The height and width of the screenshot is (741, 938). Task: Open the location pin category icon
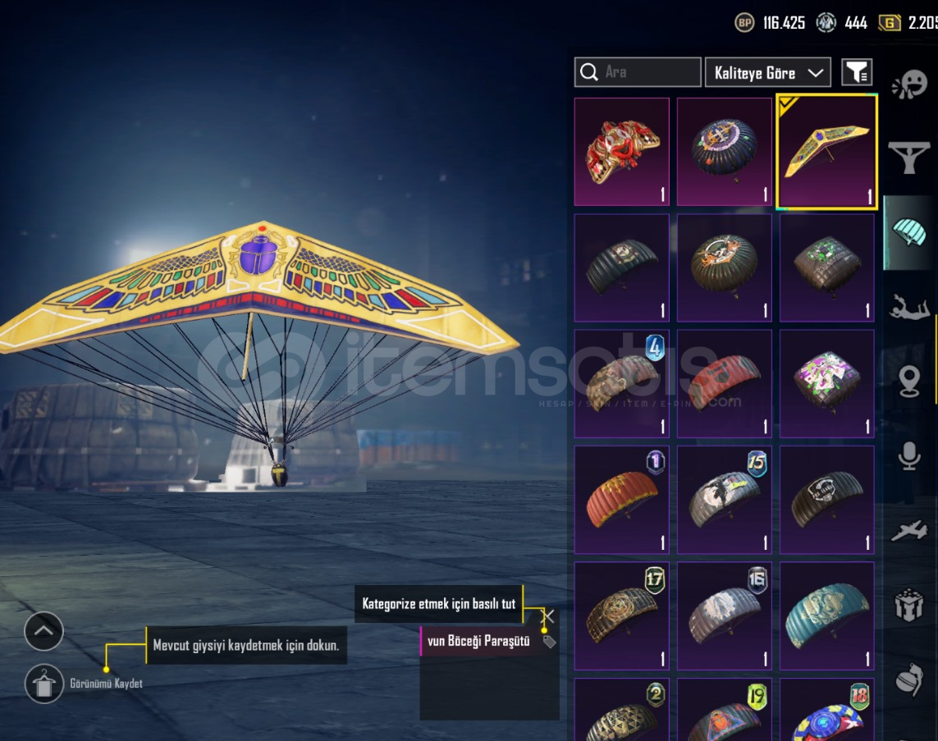coord(909,381)
